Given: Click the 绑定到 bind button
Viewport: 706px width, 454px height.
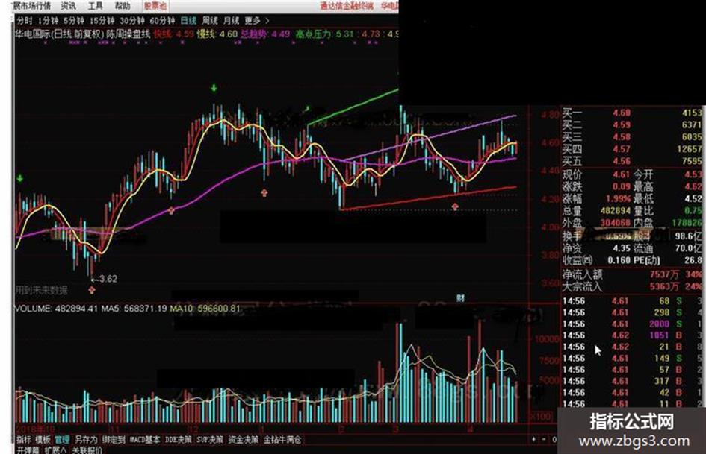Looking at the screenshot, I should coord(114,440).
